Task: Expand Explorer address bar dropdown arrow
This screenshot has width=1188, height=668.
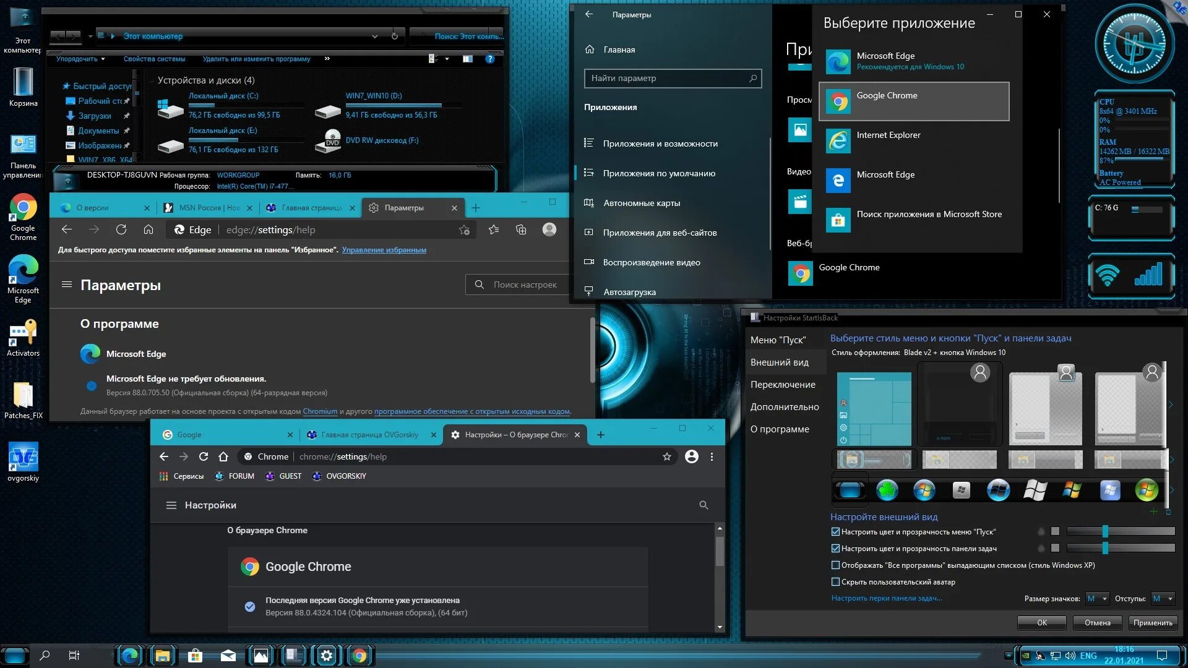Action: point(374,36)
